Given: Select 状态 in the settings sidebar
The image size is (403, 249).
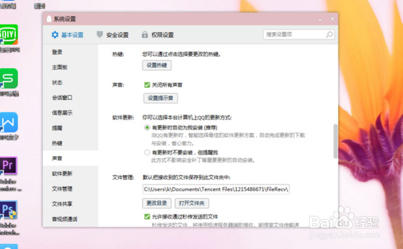Looking at the screenshot, I should [70, 82].
